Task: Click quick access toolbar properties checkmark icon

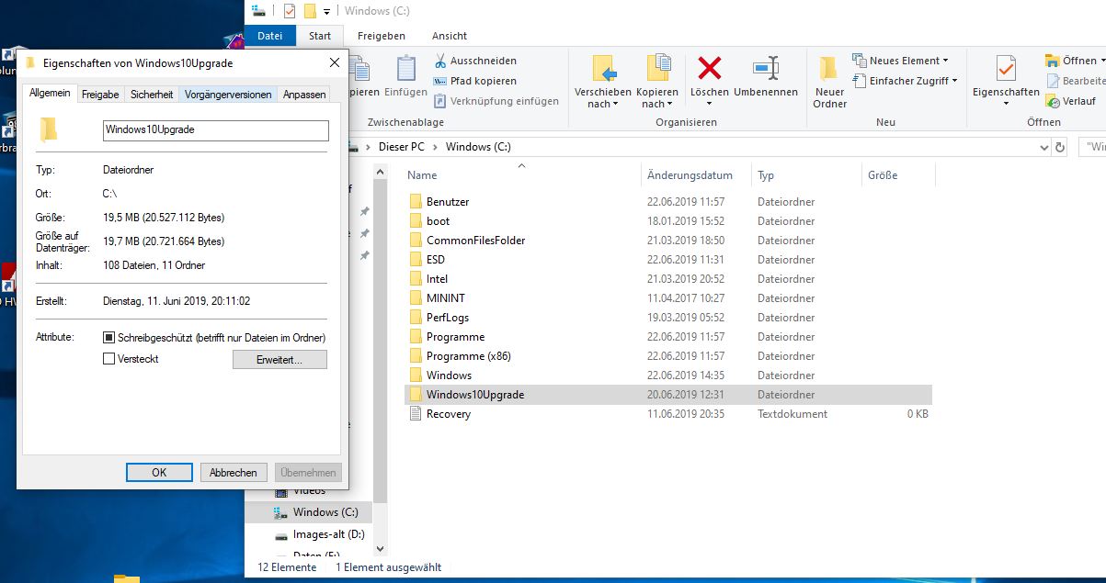Action: click(x=290, y=11)
